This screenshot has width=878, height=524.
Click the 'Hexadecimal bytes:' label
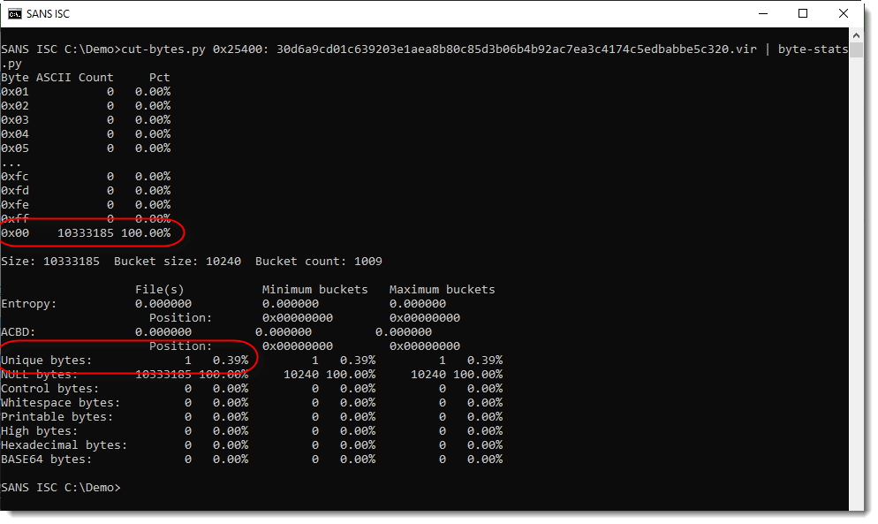[64, 445]
